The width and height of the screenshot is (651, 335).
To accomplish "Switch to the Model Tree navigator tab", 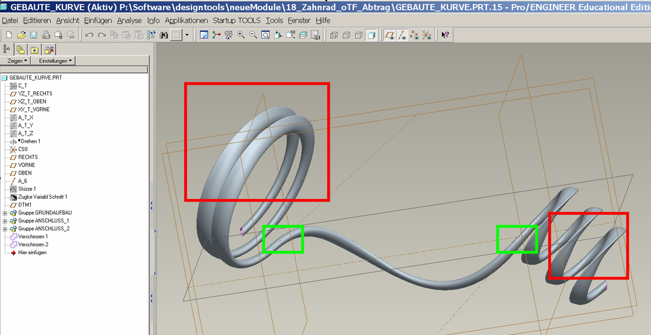I will (x=7, y=49).
